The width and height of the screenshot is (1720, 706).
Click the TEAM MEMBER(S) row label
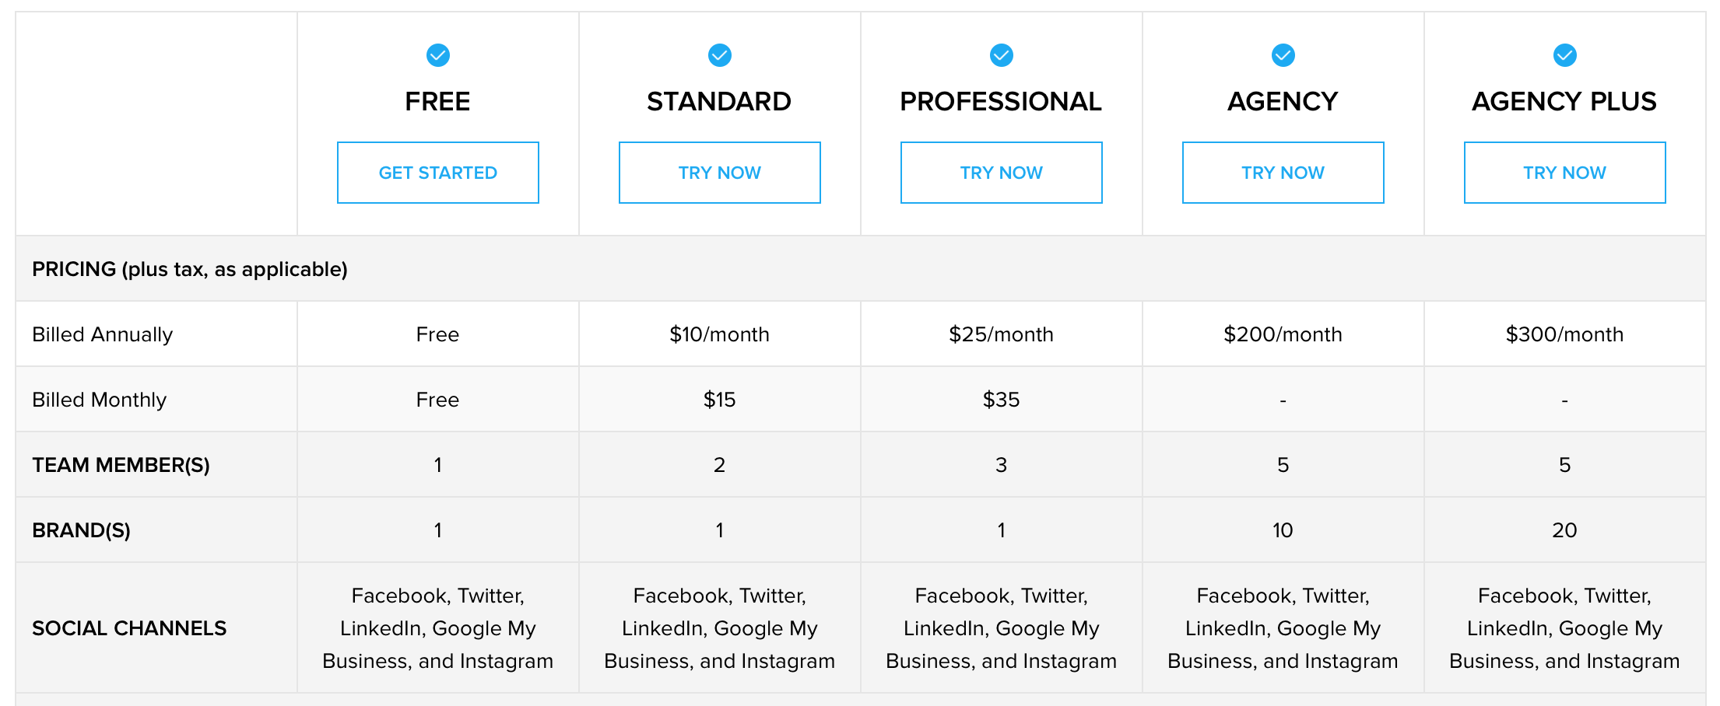[x=121, y=465]
